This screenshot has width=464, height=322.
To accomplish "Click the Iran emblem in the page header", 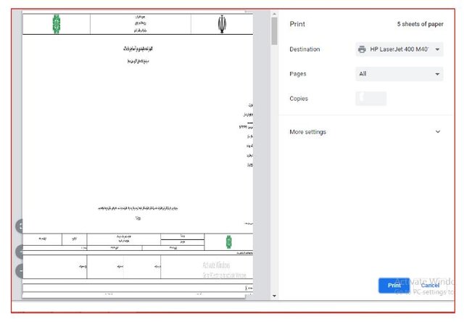I will coord(222,25).
